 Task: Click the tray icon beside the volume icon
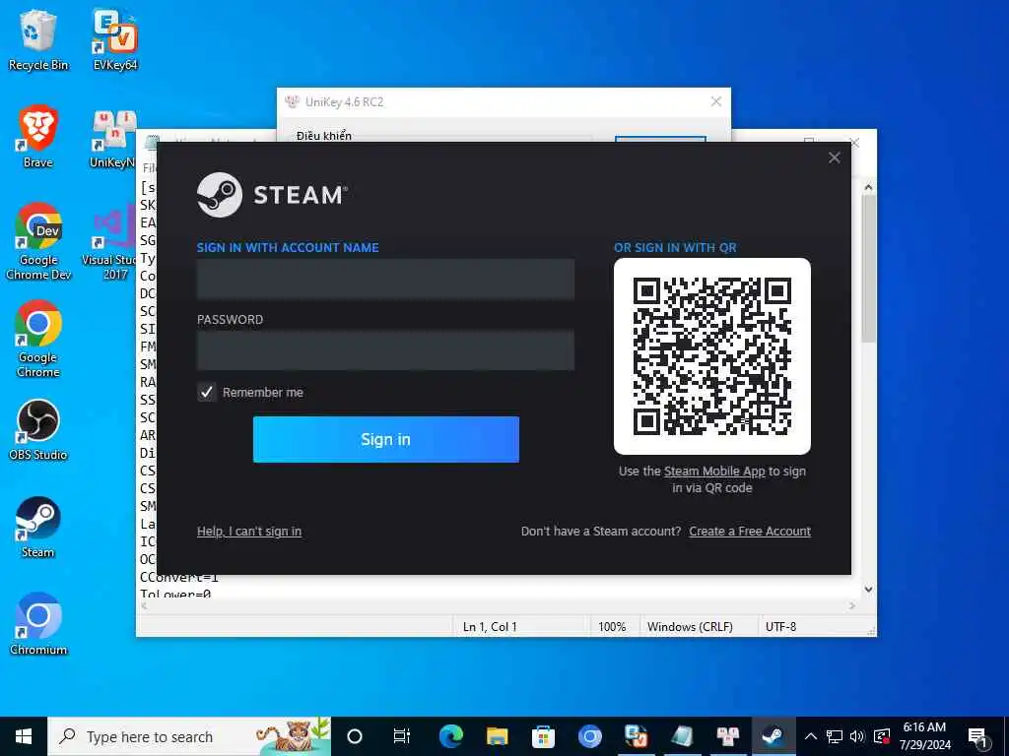coord(882,736)
